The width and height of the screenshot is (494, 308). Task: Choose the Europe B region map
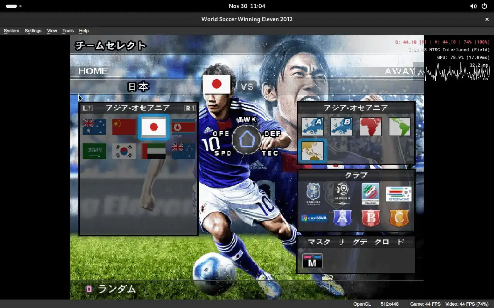coord(342,127)
